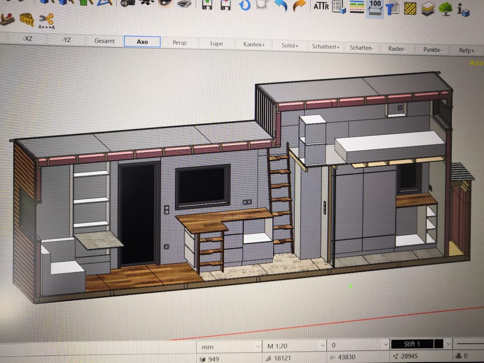Toggle the Kanten+ edges display

coord(254,44)
